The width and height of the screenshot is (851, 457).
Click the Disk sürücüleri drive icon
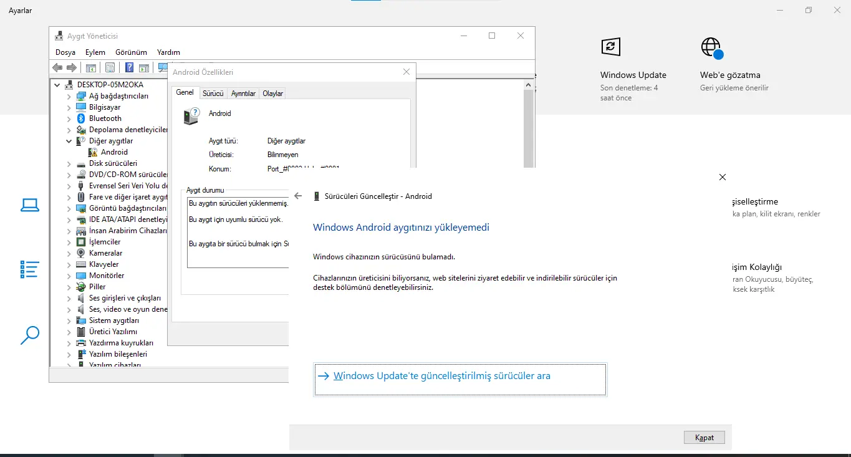80,163
